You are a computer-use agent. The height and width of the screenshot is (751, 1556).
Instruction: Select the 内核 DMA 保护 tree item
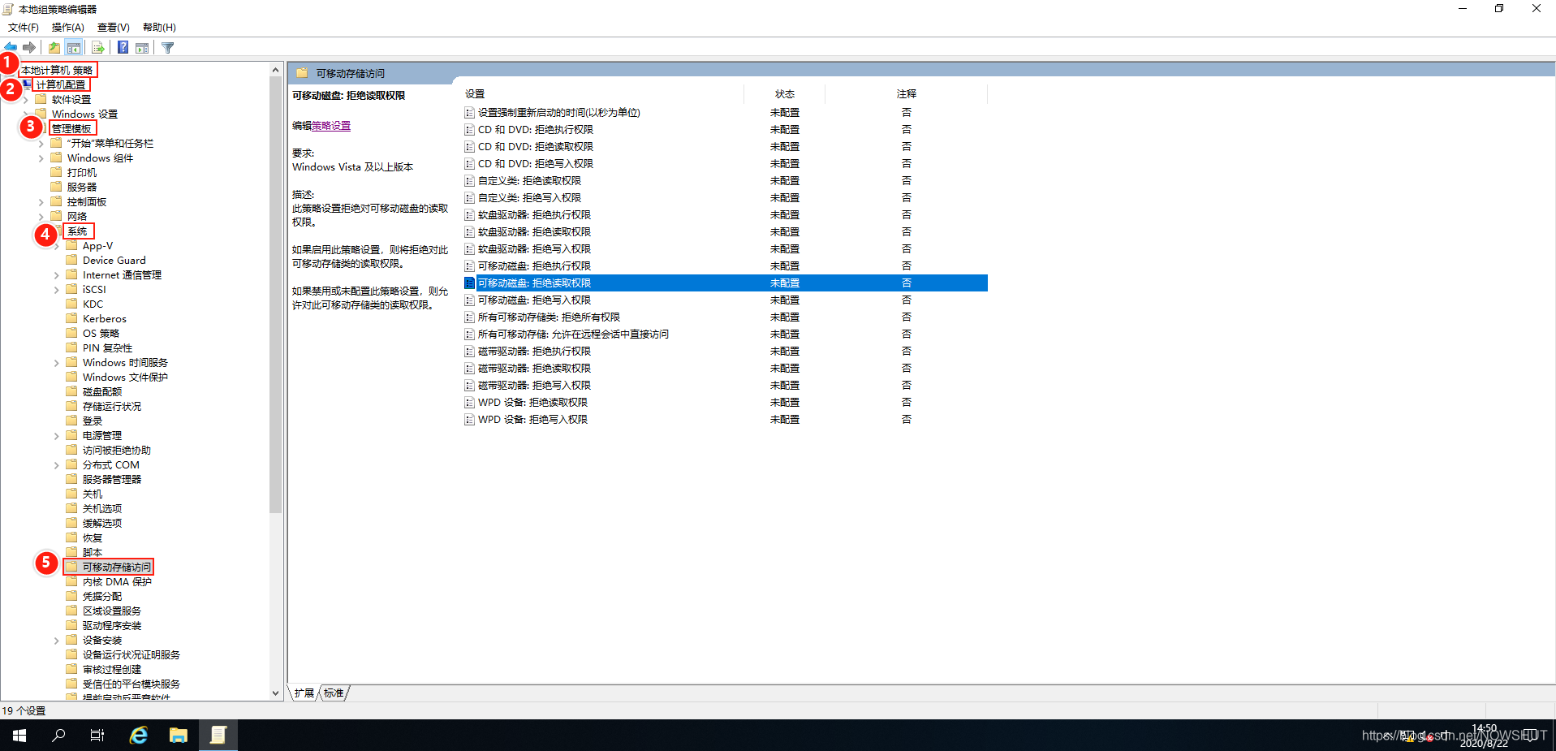[117, 581]
